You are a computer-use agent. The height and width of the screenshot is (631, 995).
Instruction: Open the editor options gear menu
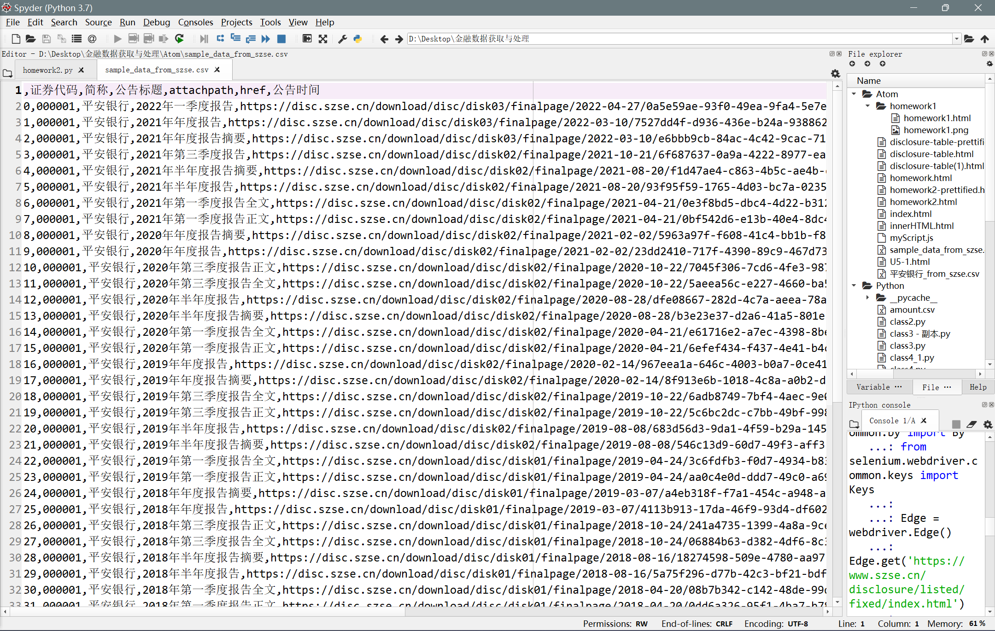coord(836,73)
